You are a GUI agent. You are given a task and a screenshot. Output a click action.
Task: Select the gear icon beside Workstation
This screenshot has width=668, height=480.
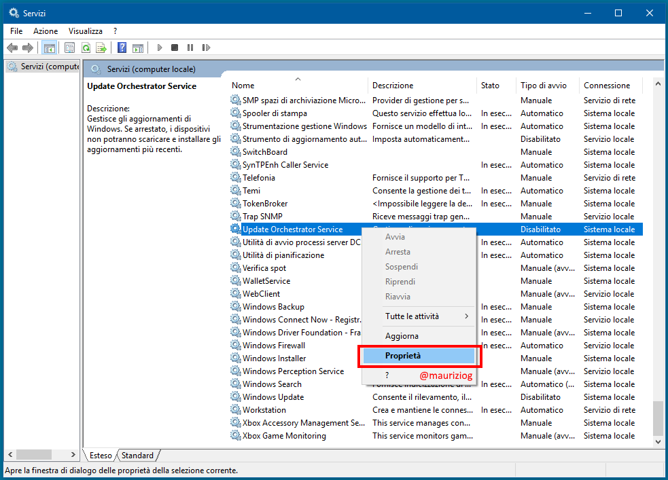click(x=235, y=409)
